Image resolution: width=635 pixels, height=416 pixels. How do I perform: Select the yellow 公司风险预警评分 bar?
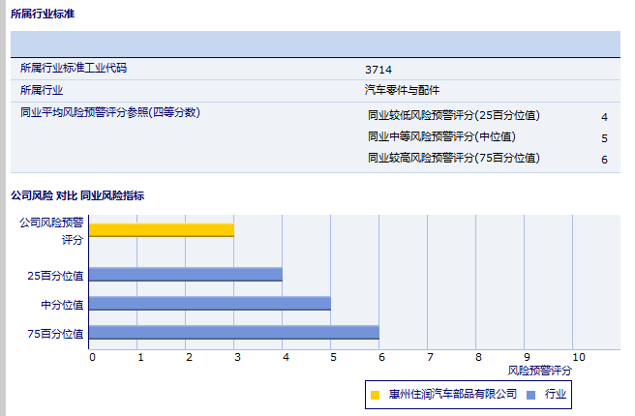[x=162, y=230]
